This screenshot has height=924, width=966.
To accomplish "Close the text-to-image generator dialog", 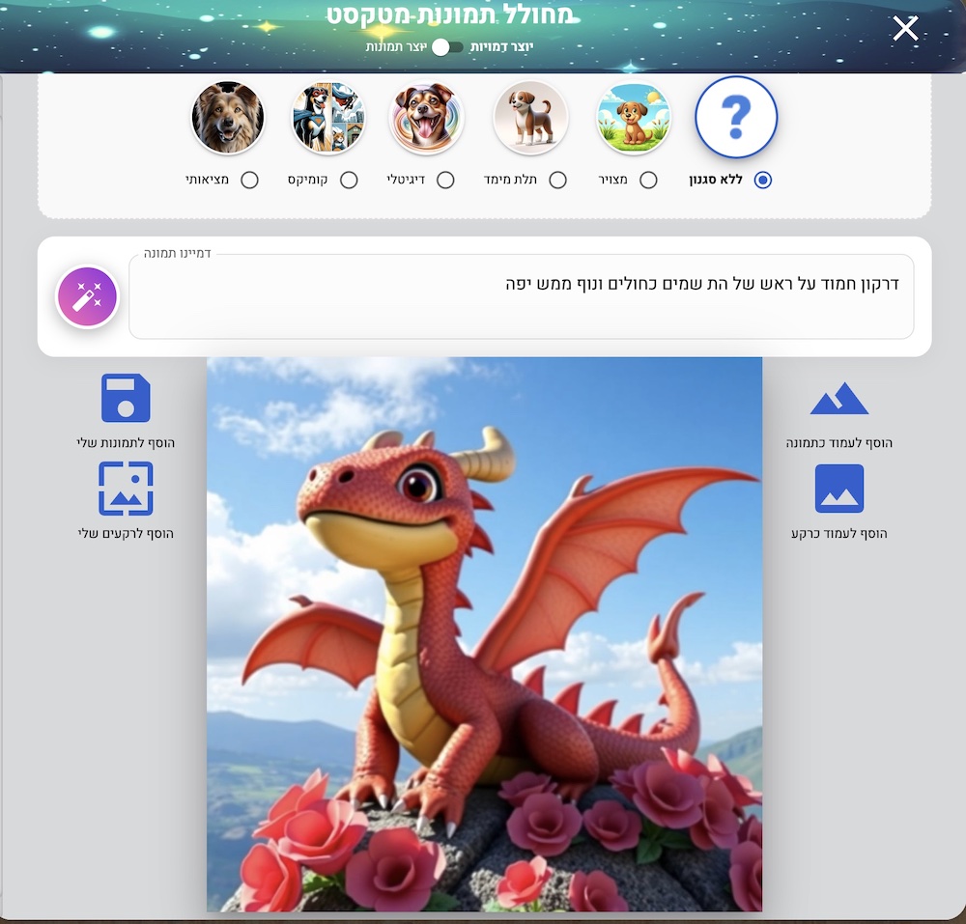I will (x=905, y=29).
